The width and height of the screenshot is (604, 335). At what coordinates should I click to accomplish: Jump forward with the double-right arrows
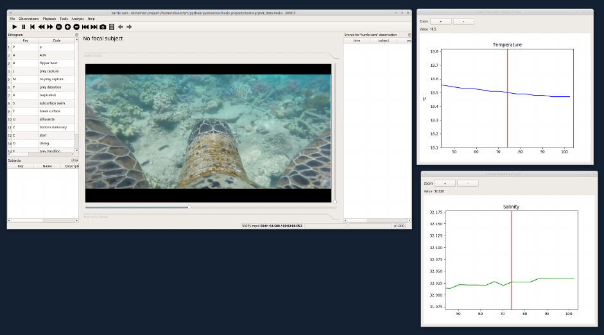50,27
